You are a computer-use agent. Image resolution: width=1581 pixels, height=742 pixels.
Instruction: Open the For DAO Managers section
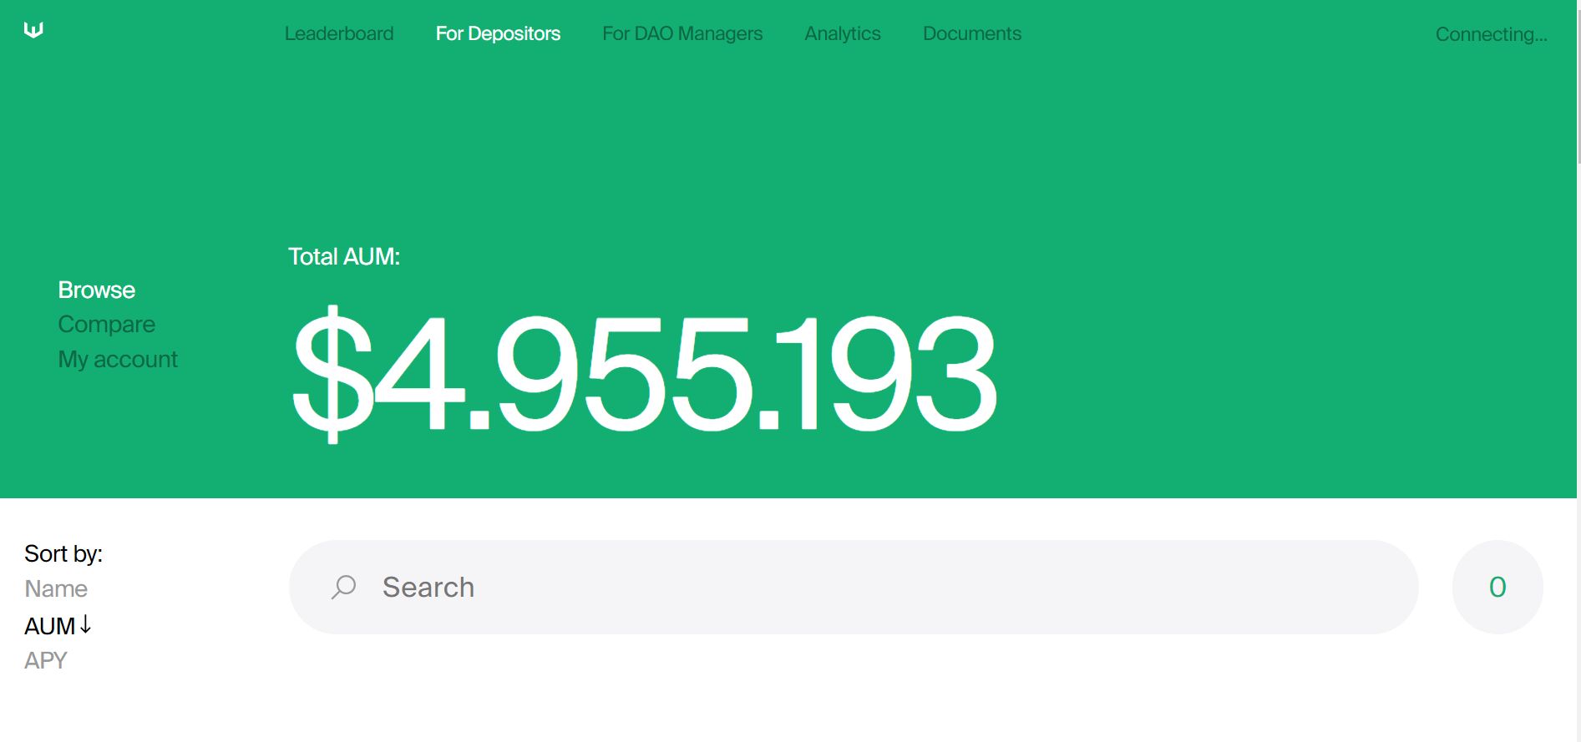pos(682,33)
